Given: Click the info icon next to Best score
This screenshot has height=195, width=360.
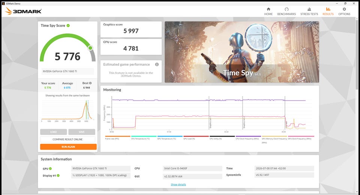Looking at the screenshot, I should click(90, 83).
